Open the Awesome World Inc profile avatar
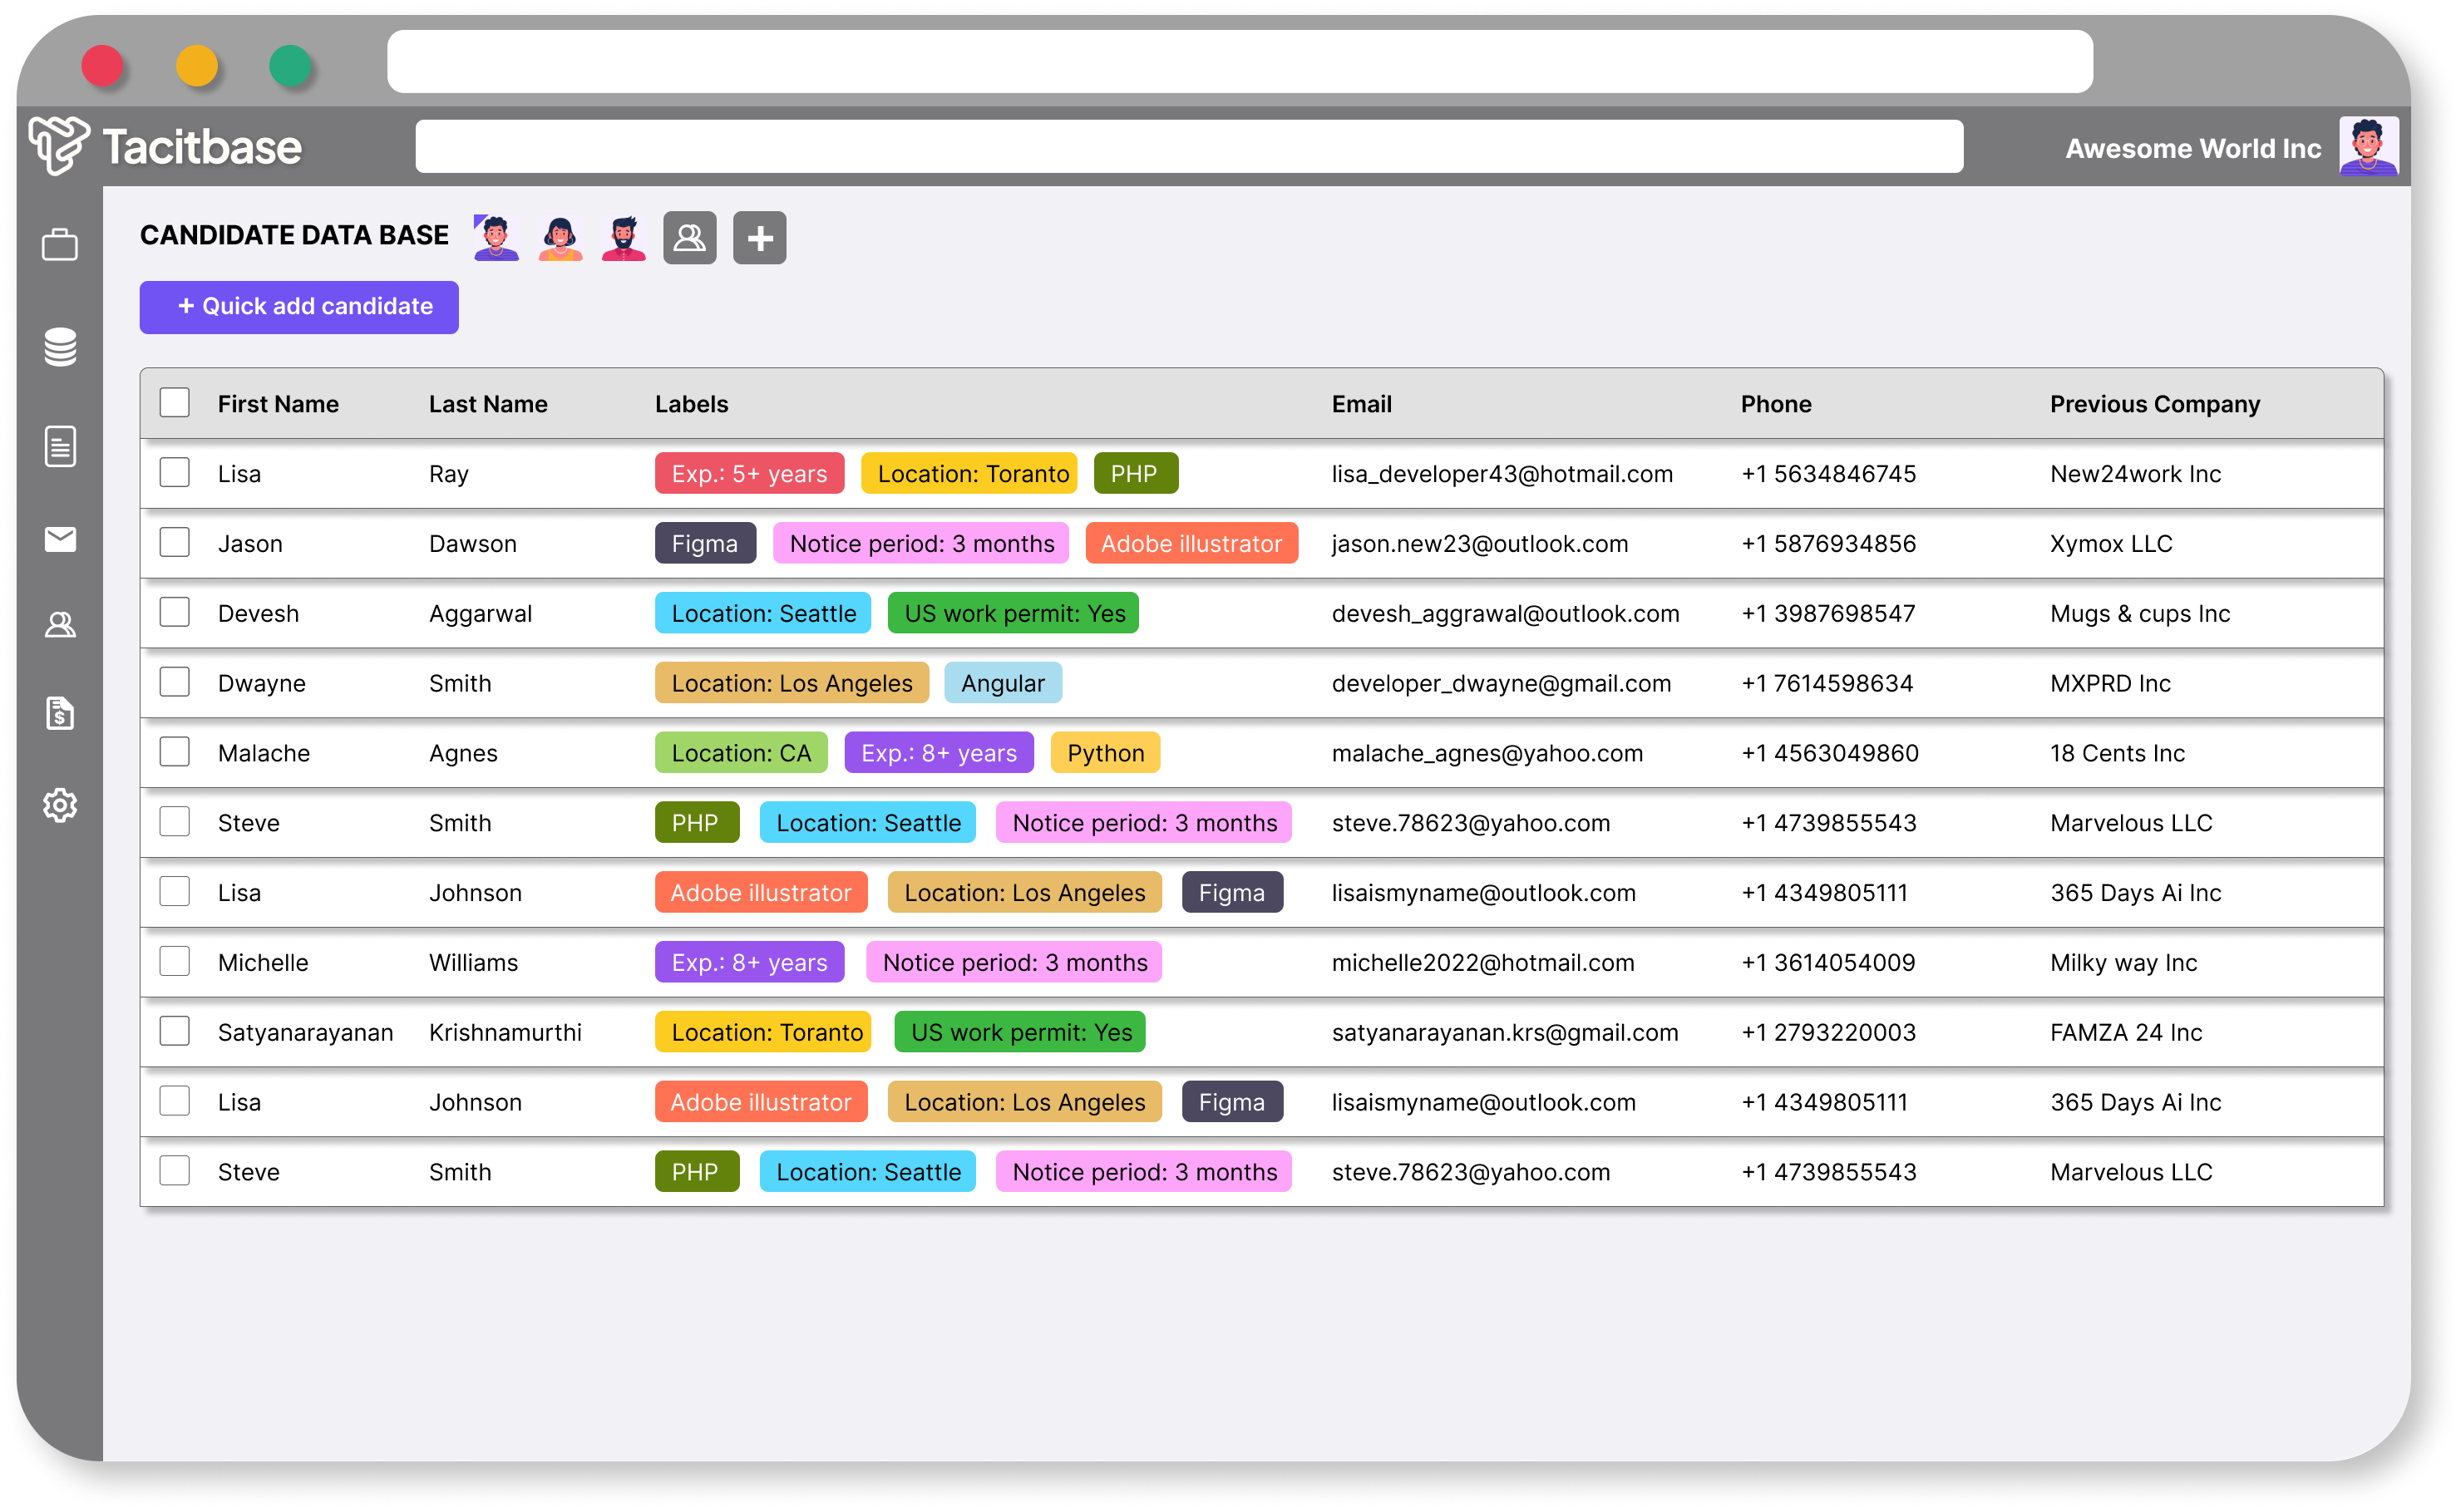2461x1512 pixels. pyautogui.click(x=2367, y=147)
